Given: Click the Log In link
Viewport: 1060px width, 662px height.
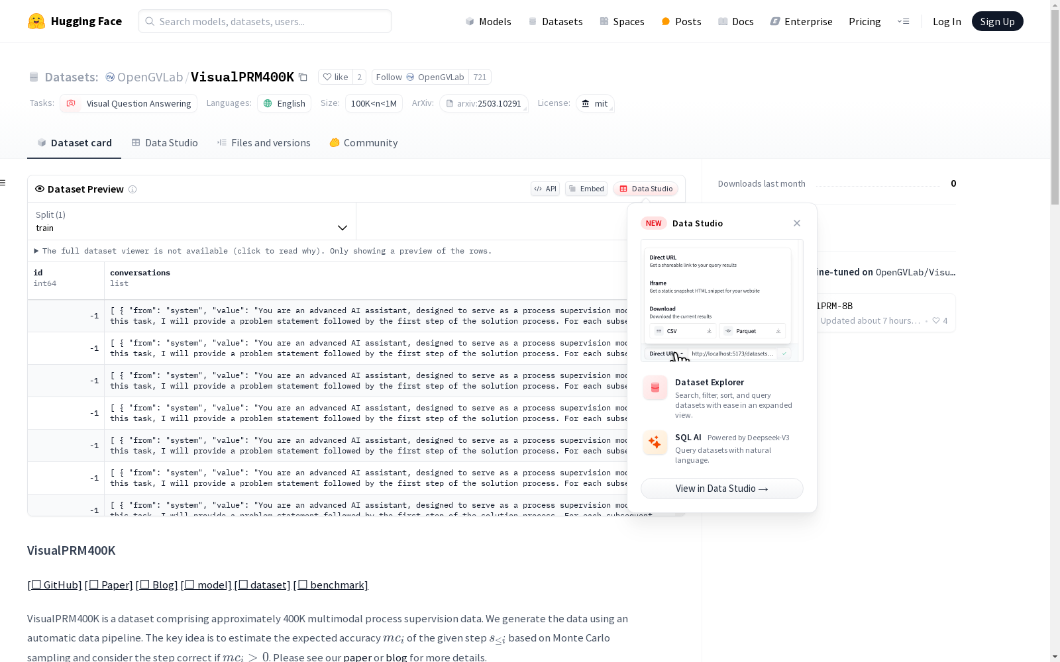Looking at the screenshot, I should [947, 21].
